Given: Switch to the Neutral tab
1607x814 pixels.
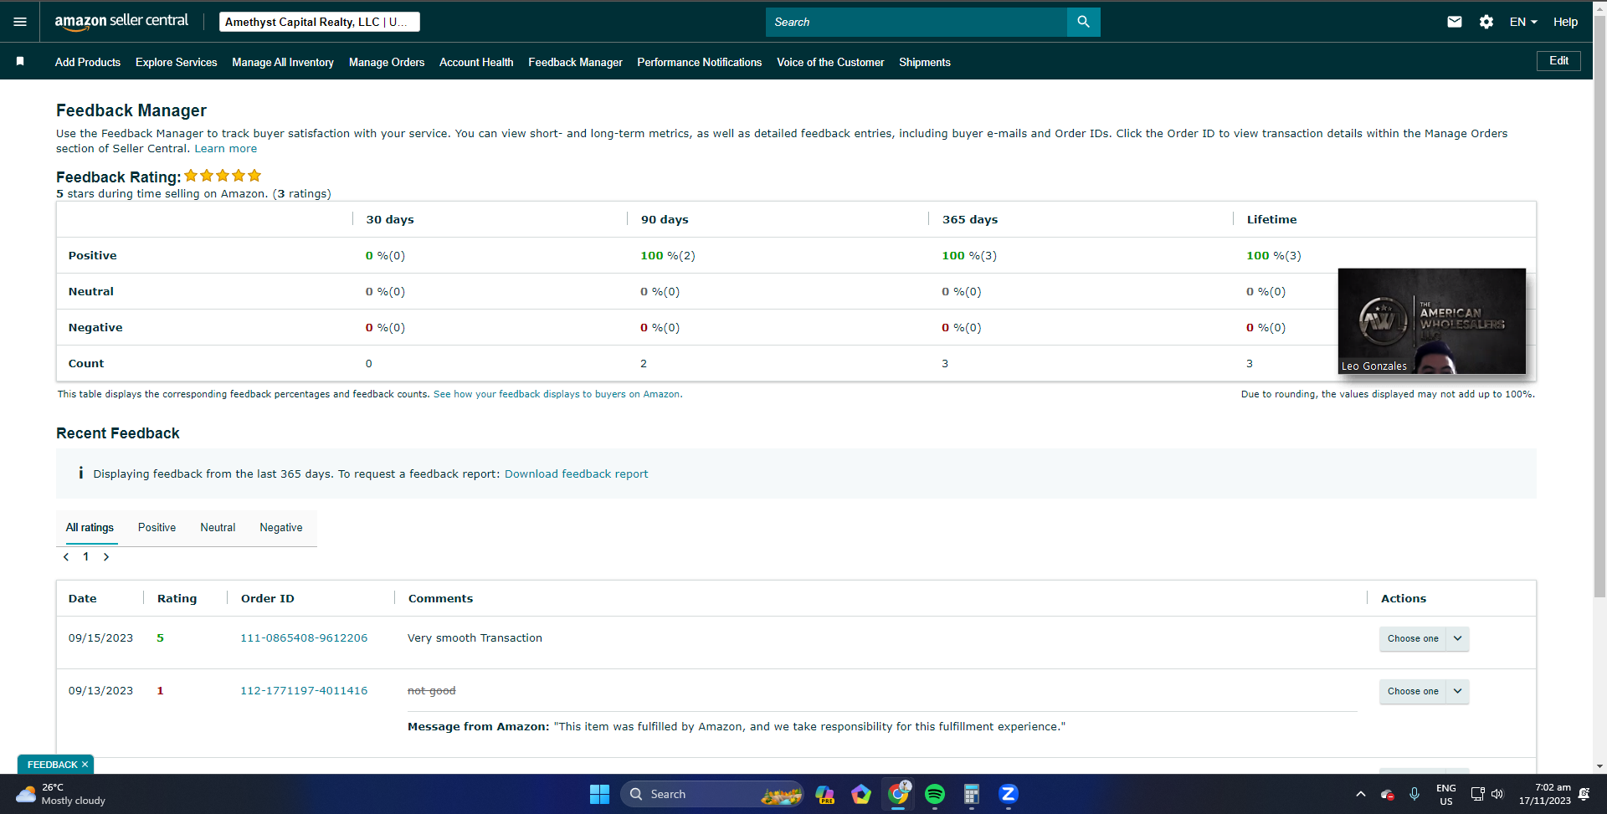Looking at the screenshot, I should click(218, 528).
